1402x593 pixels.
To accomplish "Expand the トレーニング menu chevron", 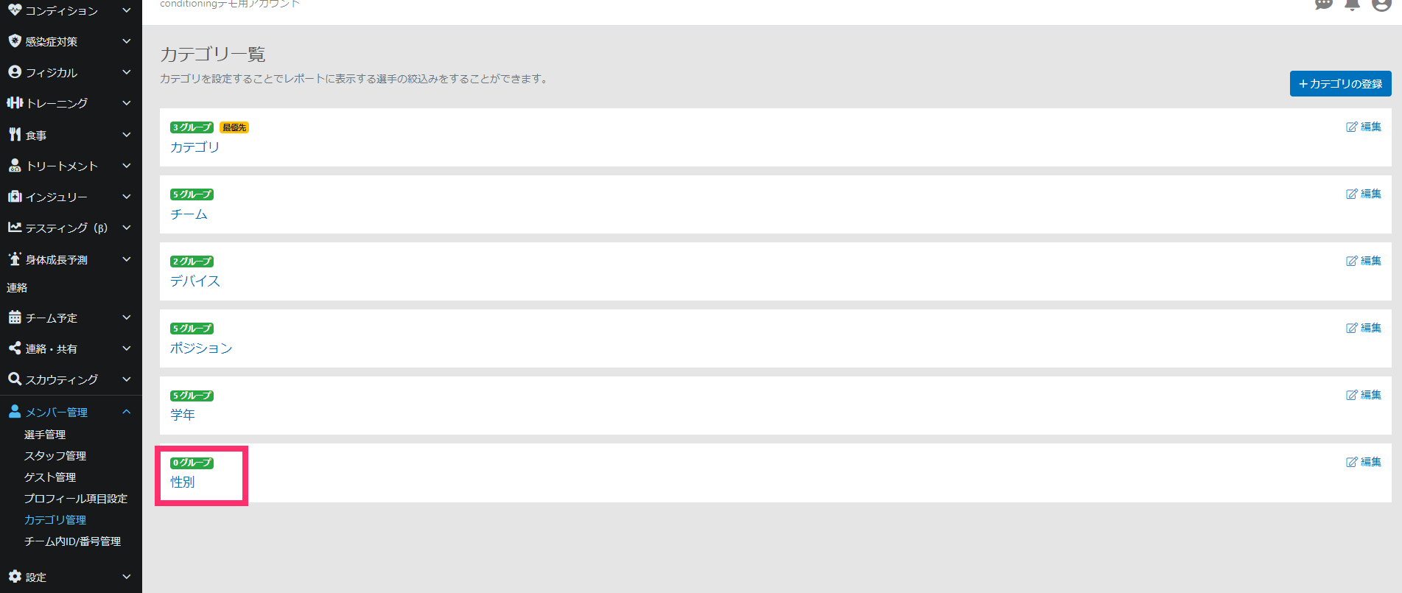I will 127,103.
